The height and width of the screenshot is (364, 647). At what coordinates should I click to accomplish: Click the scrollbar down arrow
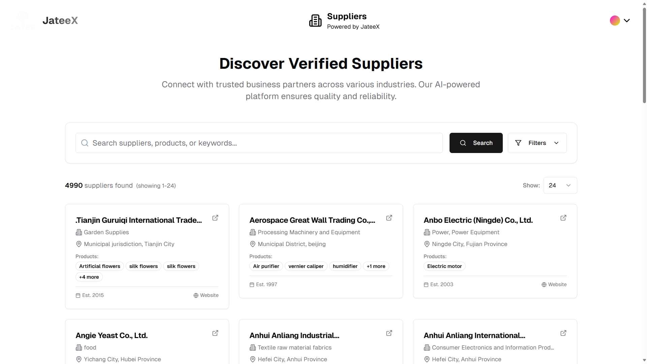(644, 361)
